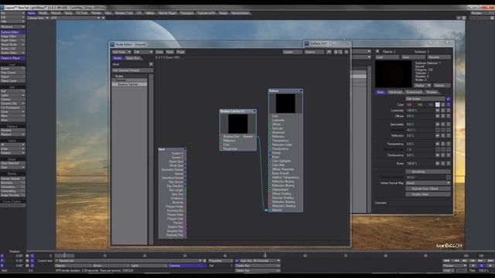The image size is (495, 278).
Task: Click the pan-view icon in the Node Editor toolbar
Action: pyautogui.click(x=329, y=52)
